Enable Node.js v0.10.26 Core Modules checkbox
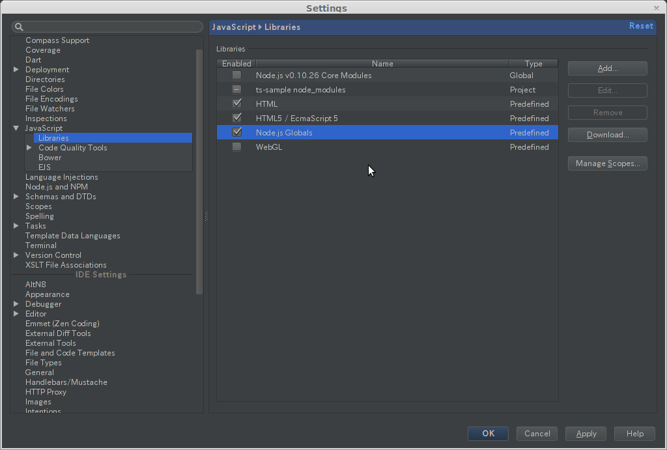The height and width of the screenshot is (450, 667). click(236, 76)
